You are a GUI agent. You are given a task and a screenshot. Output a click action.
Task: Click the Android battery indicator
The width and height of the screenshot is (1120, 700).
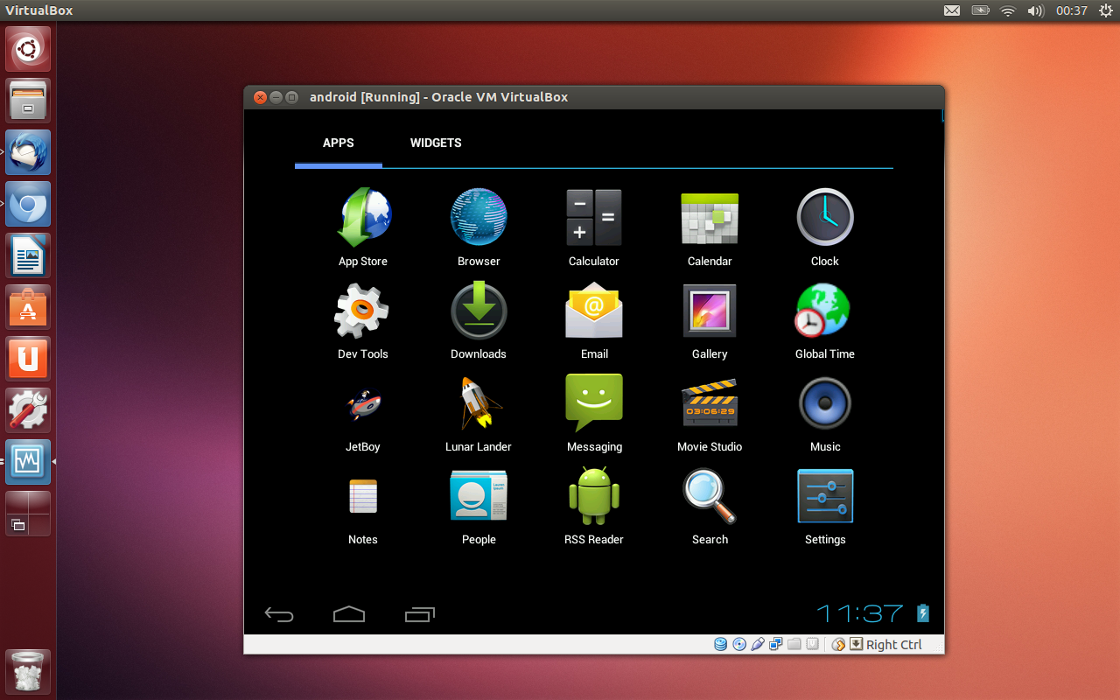click(923, 613)
